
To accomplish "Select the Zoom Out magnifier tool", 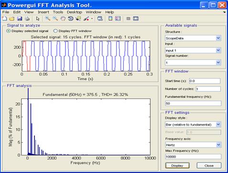I will (55, 19).
